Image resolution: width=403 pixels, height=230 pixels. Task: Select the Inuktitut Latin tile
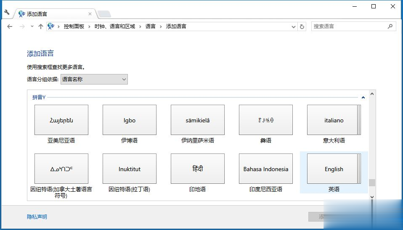(x=130, y=169)
